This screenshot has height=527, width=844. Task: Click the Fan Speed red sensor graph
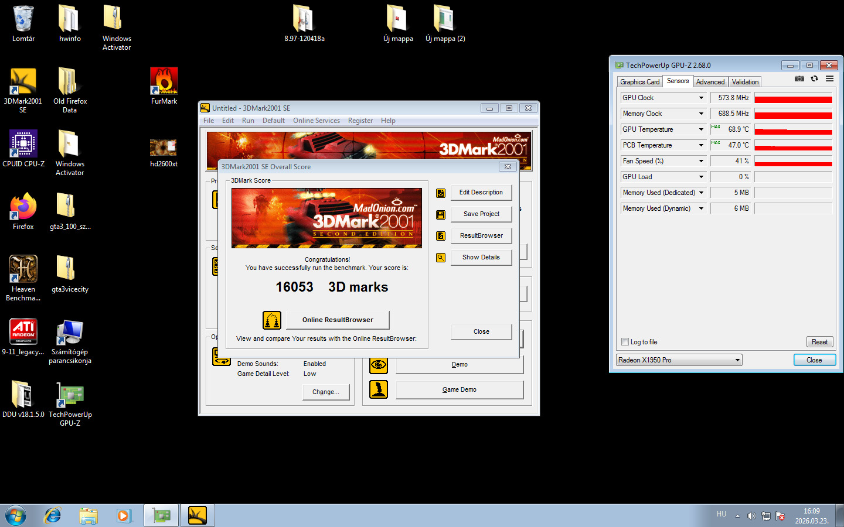pyautogui.click(x=793, y=161)
